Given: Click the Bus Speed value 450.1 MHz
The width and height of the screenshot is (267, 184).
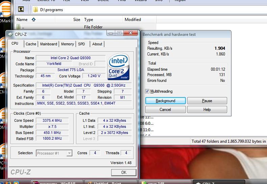Looking at the screenshot, I should point(52,133).
